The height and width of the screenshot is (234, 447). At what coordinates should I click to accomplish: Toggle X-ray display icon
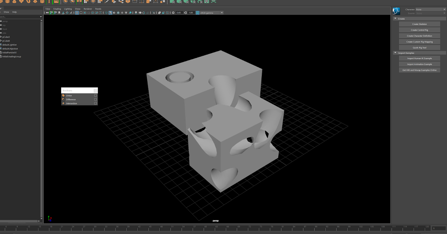(143, 12)
